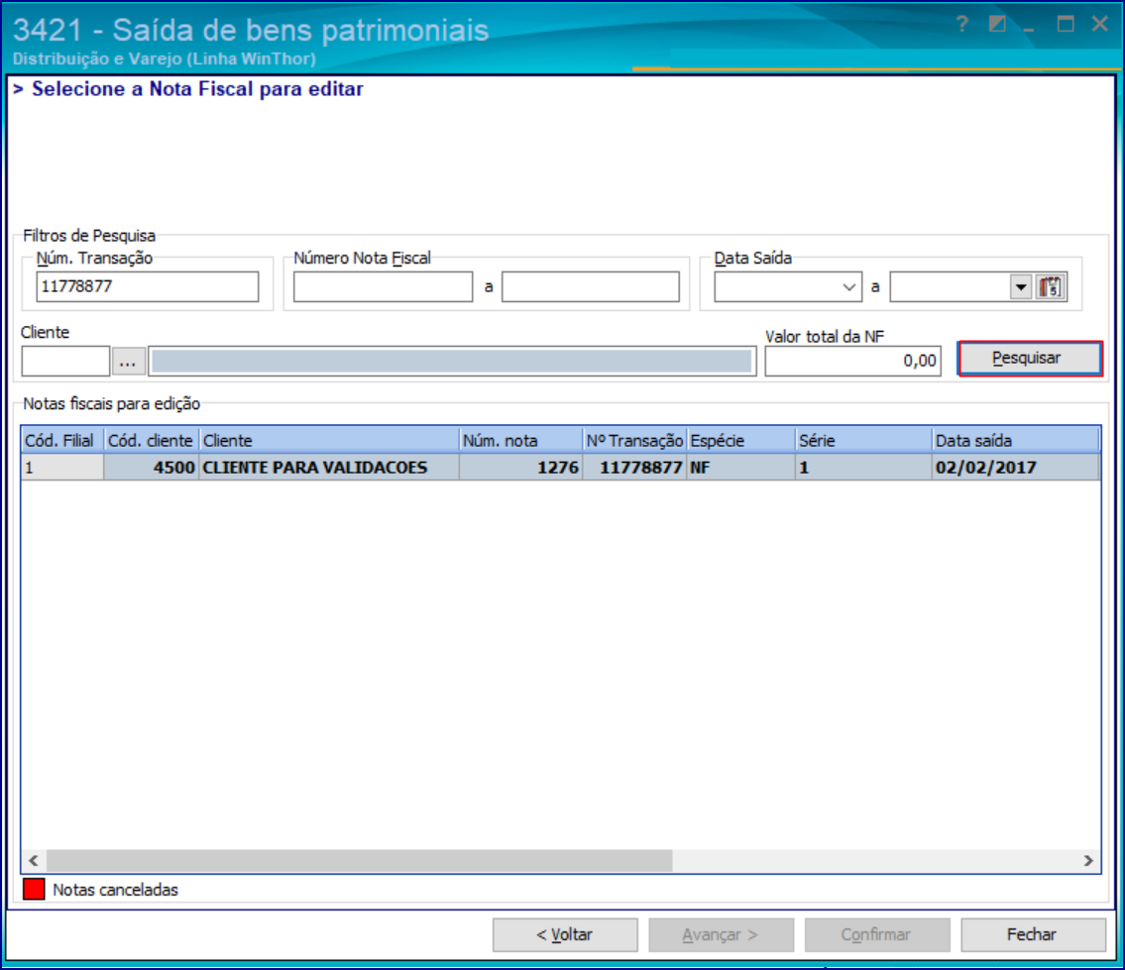Close the dialog with Fechar button
Viewport: 1125px width, 970px height.
tap(1033, 934)
